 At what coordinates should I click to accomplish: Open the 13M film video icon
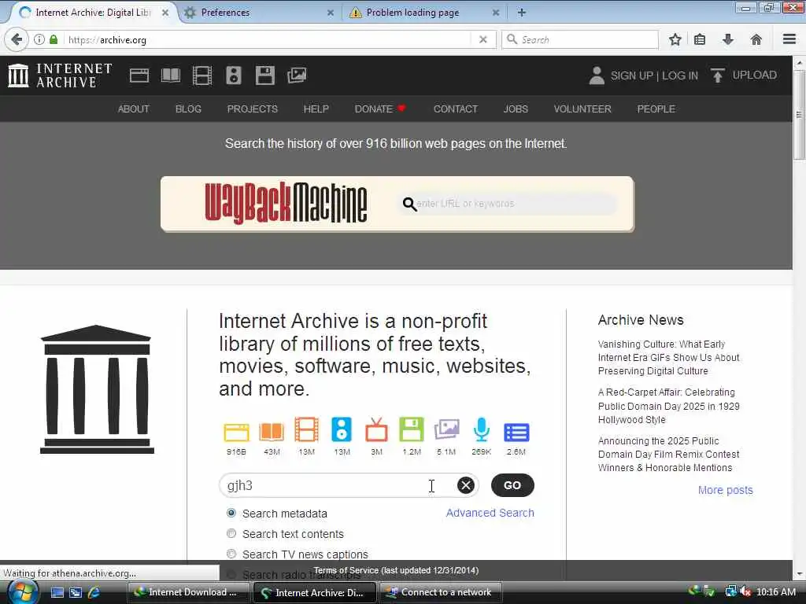(306, 430)
